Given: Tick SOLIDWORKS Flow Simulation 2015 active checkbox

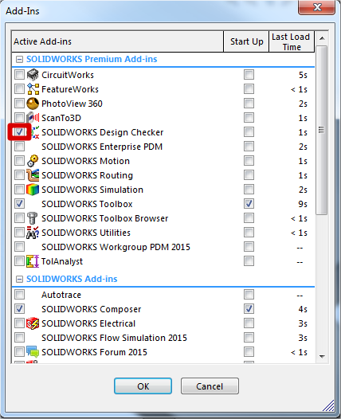Looking at the screenshot, I should point(19,338).
